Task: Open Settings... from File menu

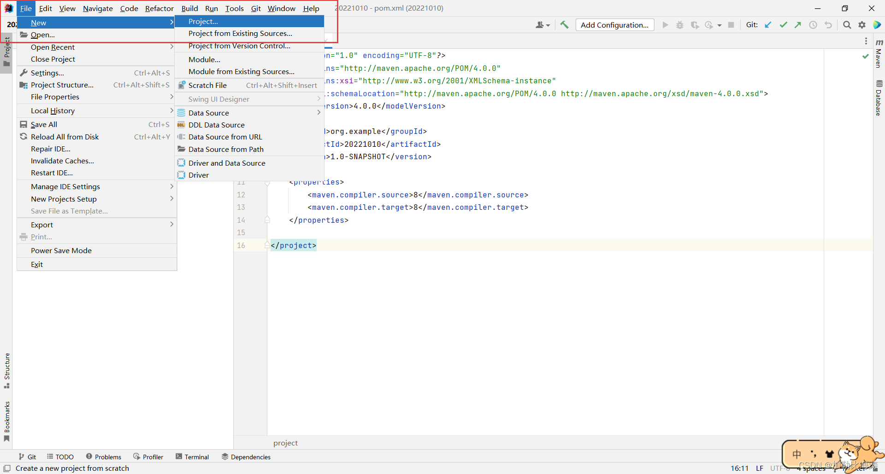Action: pyautogui.click(x=97, y=73)
